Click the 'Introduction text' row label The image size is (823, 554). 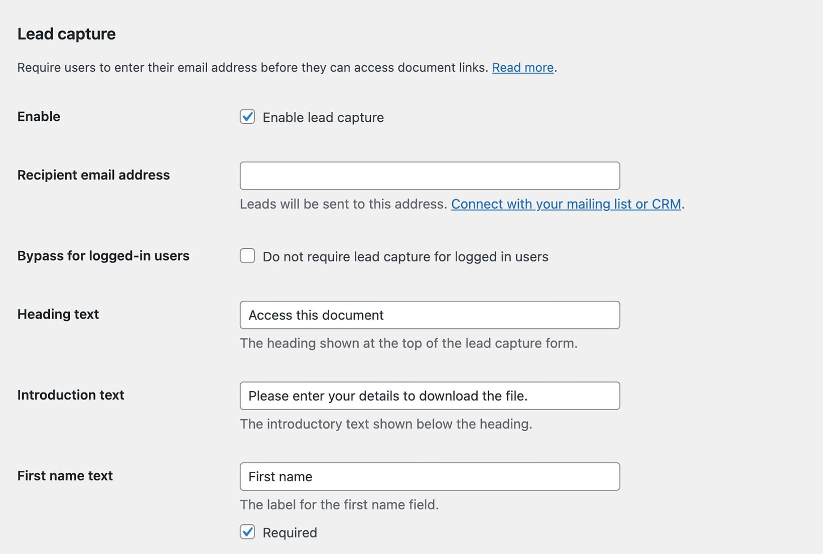tap(71, 395)
